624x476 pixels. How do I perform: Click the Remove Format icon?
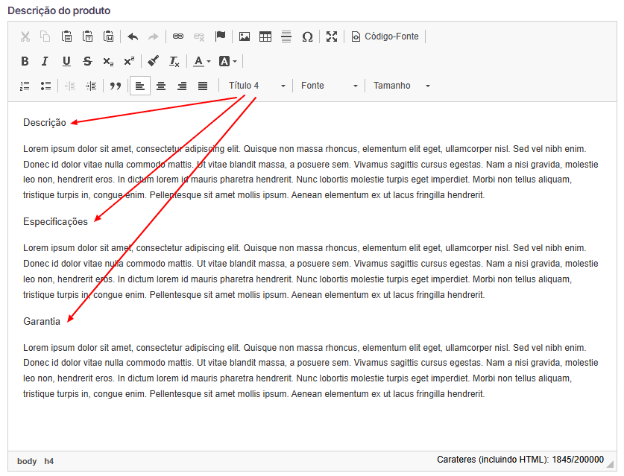point(174,61)
